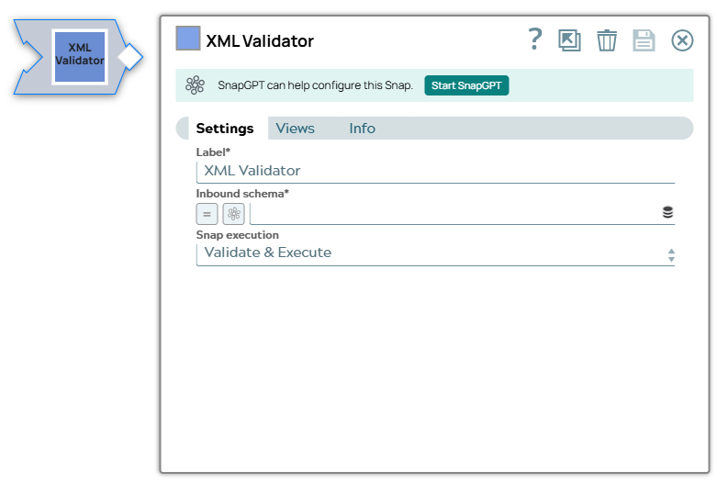Select the Settings tab
This screenshot has width=728, height=483.
225,129
